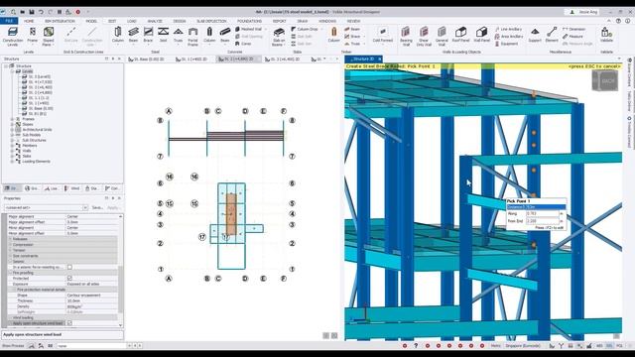635x357 pixels.
Task: Switch to the HOME ribbon tab
Action: [29, 21]
